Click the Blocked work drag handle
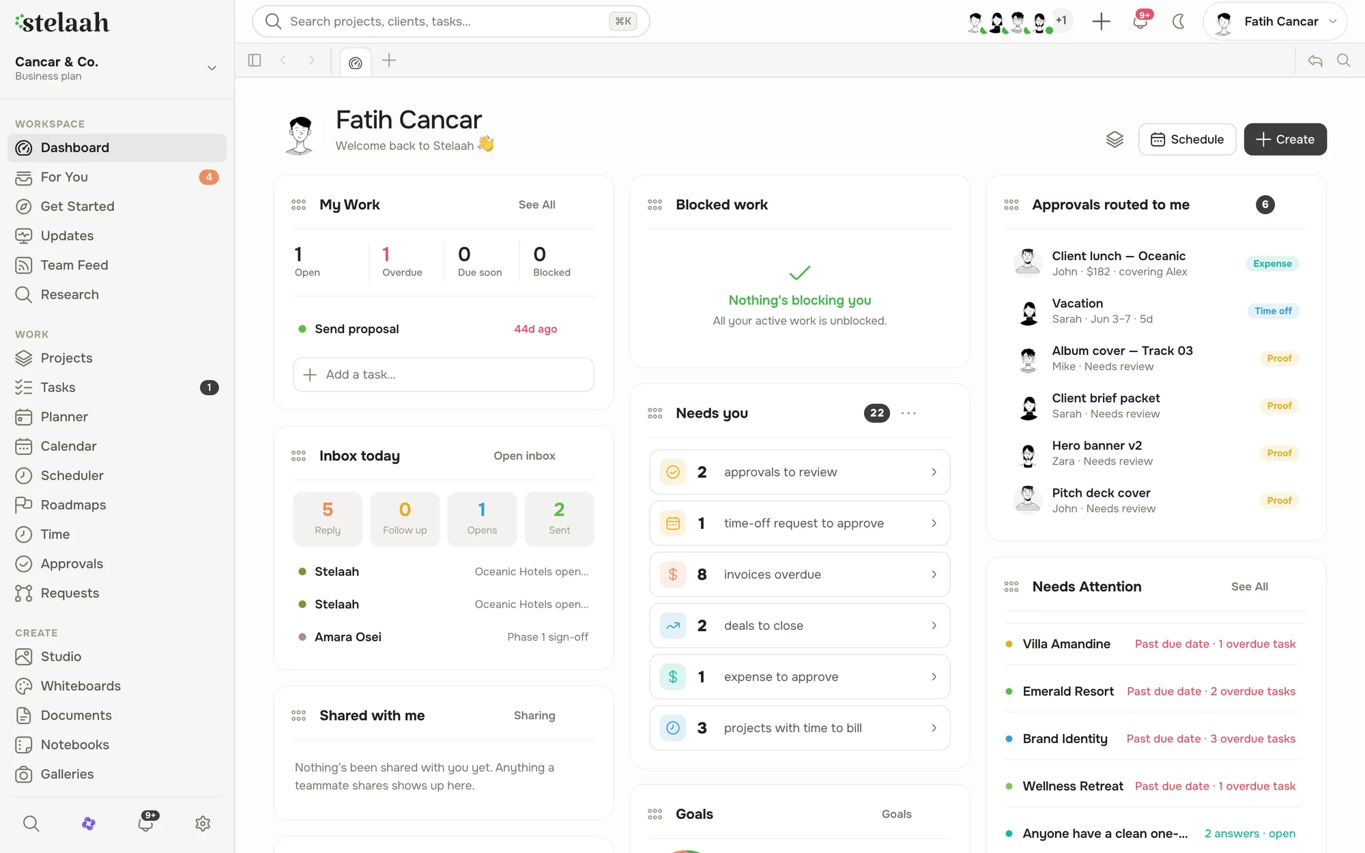Image resolution: width=1365 pixels, height=853 pixels. point(655,205)
